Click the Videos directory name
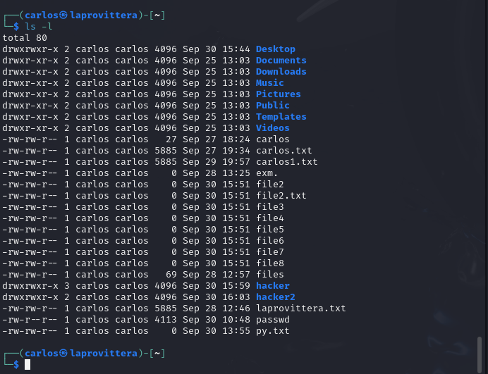The image size is (488, 374). point(273,128)
